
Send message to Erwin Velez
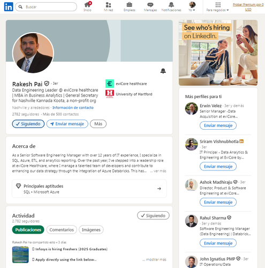(218, 125)
